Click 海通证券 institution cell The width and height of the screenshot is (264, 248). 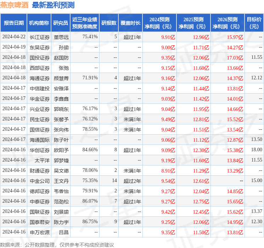(x=40, y=78)
